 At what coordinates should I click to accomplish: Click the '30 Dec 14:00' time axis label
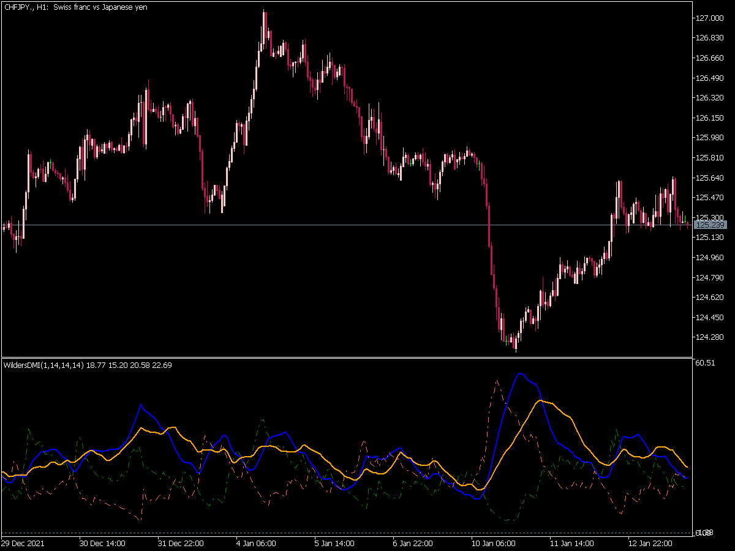pyautogui.click(x=102, y=544)
